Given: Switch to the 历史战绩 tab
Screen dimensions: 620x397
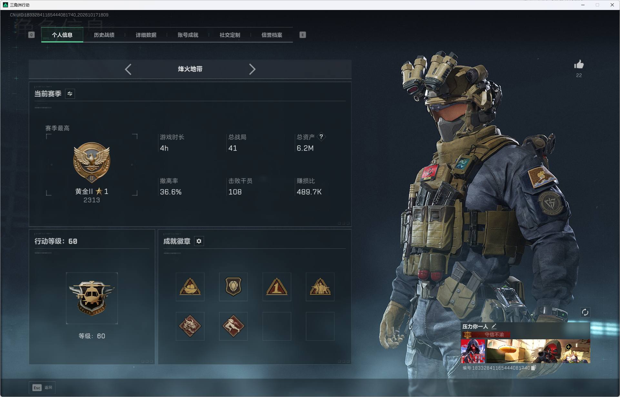Looking at the screenshot, I should (104, 35).
